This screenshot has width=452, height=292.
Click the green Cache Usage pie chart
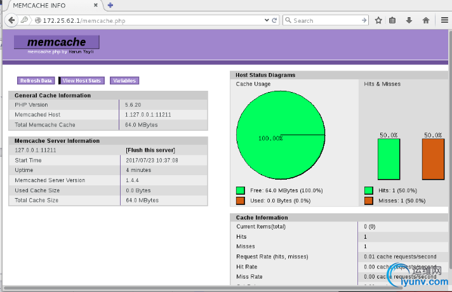coord(281,135)
